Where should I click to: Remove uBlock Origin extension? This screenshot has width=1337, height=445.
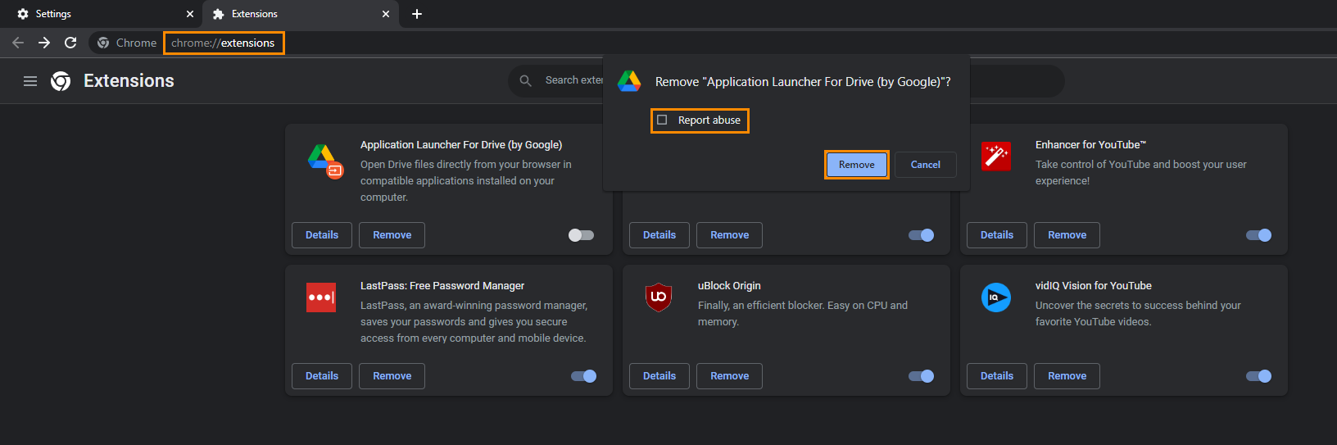tap(730, 376)
